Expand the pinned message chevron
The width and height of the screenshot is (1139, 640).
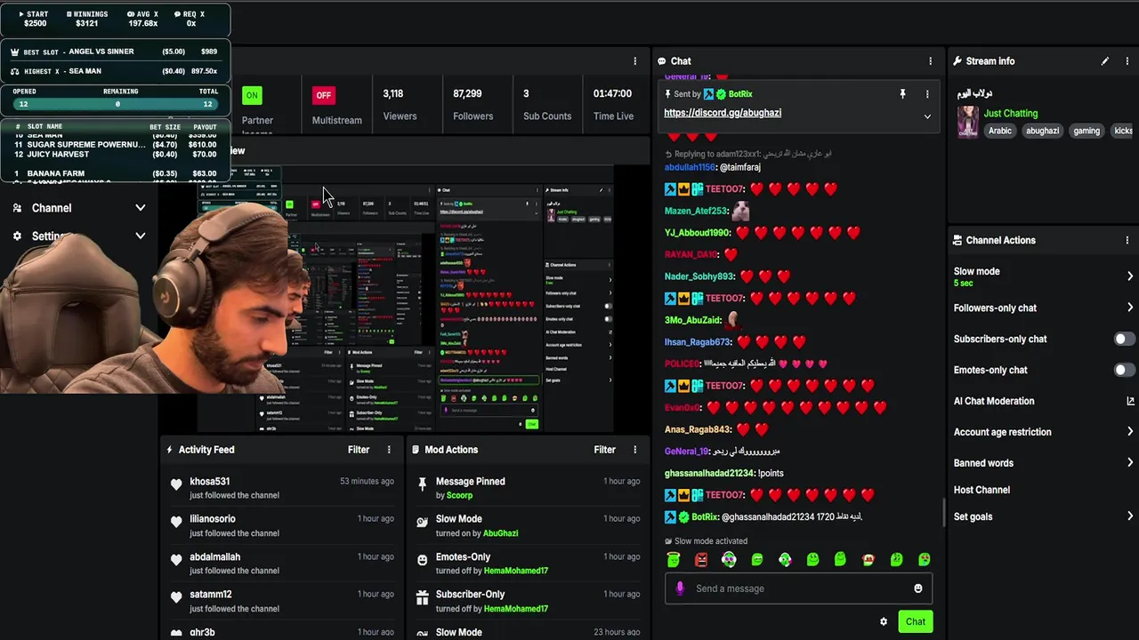(x=927, y=116)
